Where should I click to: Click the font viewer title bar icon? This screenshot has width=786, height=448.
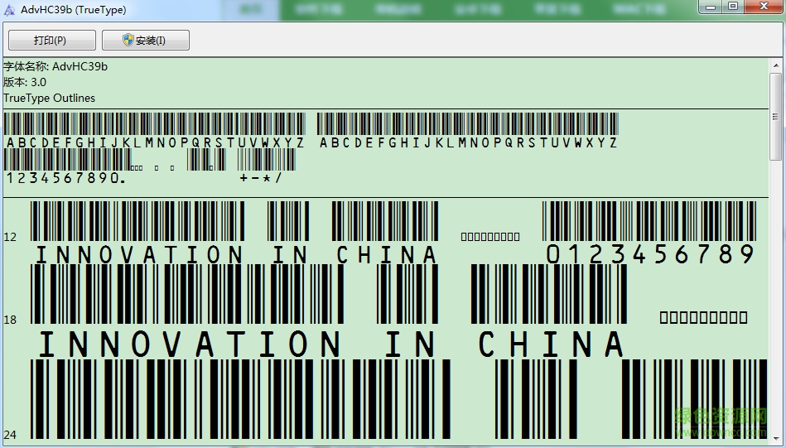coord(9,10)
